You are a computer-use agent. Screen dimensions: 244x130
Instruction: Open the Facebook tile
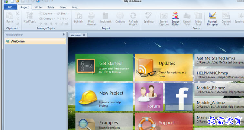click(x=179, y=97)
